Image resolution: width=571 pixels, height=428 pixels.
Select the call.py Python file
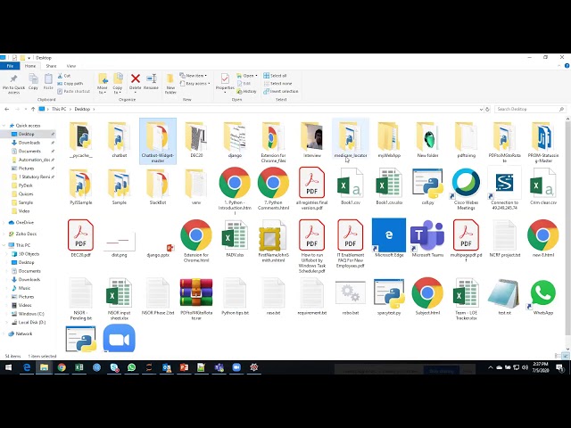pos(427,186)
